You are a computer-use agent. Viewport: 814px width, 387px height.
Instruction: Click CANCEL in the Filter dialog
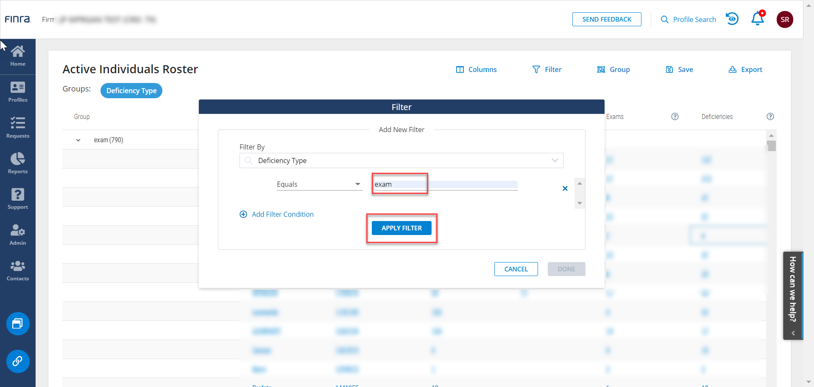[516, 269]
